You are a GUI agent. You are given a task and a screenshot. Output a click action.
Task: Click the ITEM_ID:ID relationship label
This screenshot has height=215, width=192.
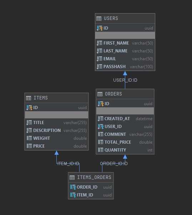[x=68, y=163]
